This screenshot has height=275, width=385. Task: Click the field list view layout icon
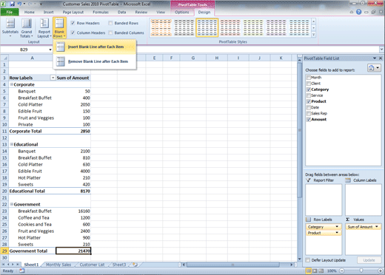tap(374, 68)
